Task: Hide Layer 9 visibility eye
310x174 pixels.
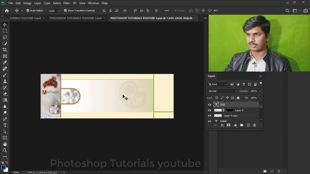Action: pos(210,110)
